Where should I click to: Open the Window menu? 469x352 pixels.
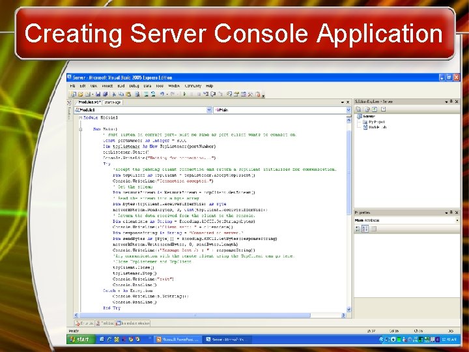[x=174, y=86]
